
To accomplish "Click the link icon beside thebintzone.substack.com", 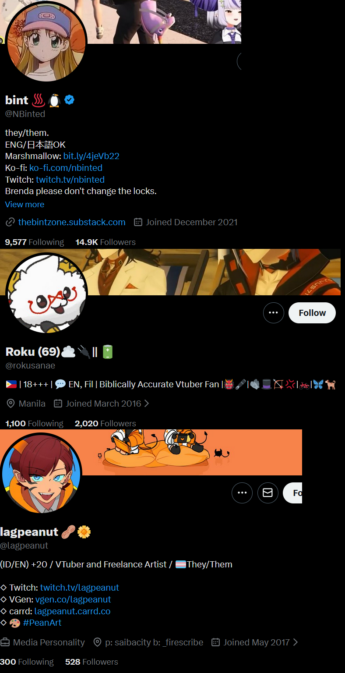I will [x=10, y=222].
